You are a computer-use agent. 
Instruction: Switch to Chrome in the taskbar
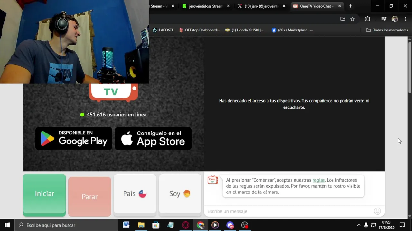pyautogui.click(x=200, y=225)
